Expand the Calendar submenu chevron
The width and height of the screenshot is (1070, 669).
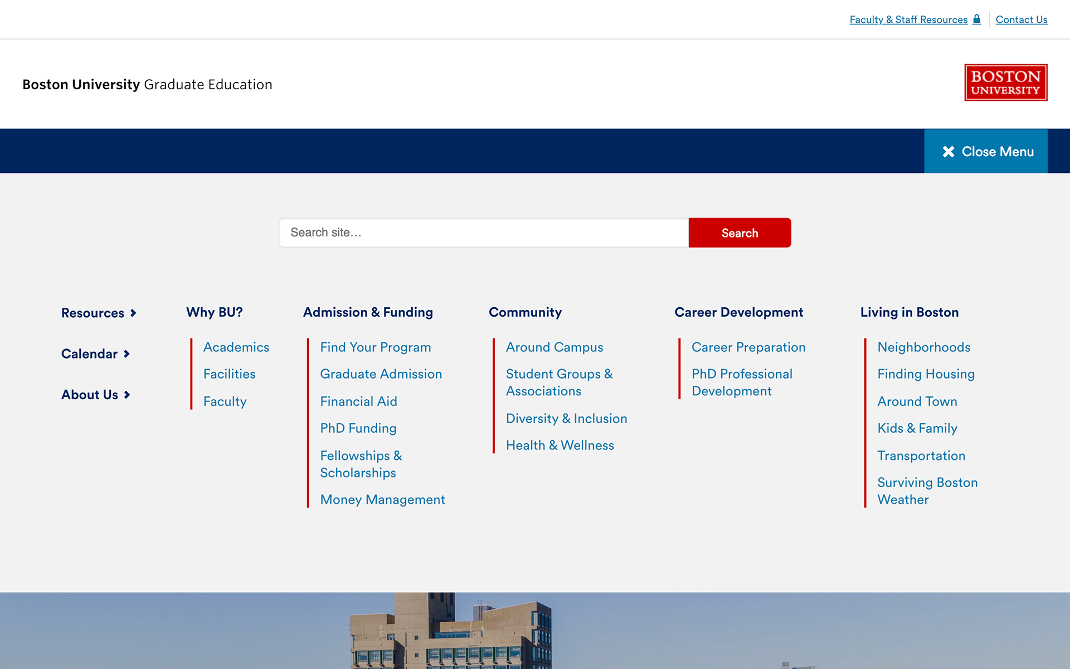coord(127,354)
